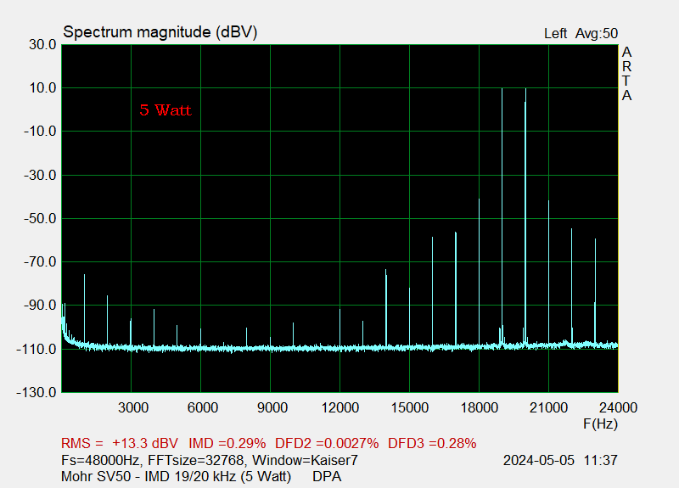Image resolution: width=679 pixels, height=488 pixels.
Task: Click the 'Mohr SV50 - IMD 19/20 kHz (5 Watt)' caption
Action: pyautogui.click(x=177, y=476)
